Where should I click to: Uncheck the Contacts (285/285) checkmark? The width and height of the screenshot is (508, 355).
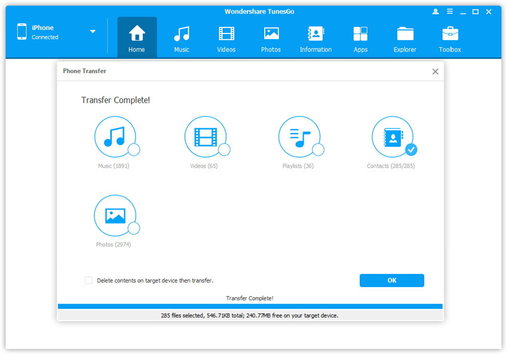(411, 149)
